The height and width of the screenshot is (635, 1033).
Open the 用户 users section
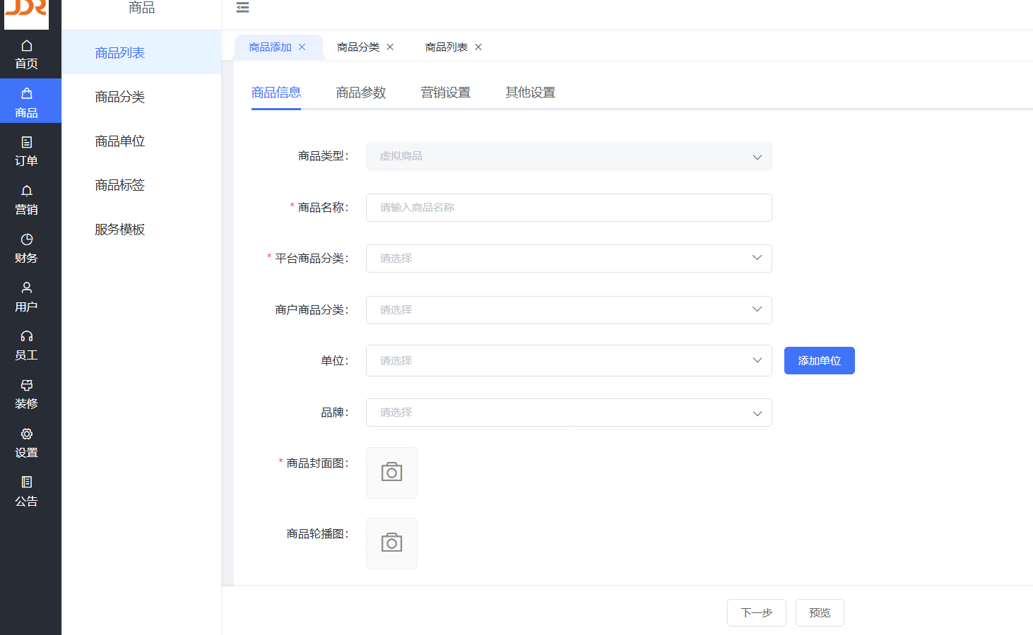27,297
